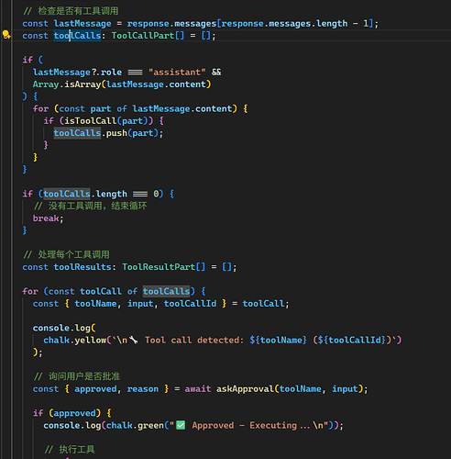Click 'part' in 'for (const part of'
This screenshot has width=451, height=459.
coord(101,108)
